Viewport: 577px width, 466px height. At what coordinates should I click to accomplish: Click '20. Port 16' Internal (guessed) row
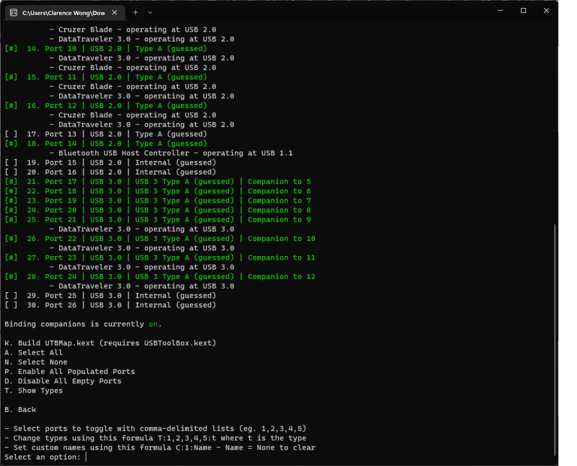(x=110, y=172)
